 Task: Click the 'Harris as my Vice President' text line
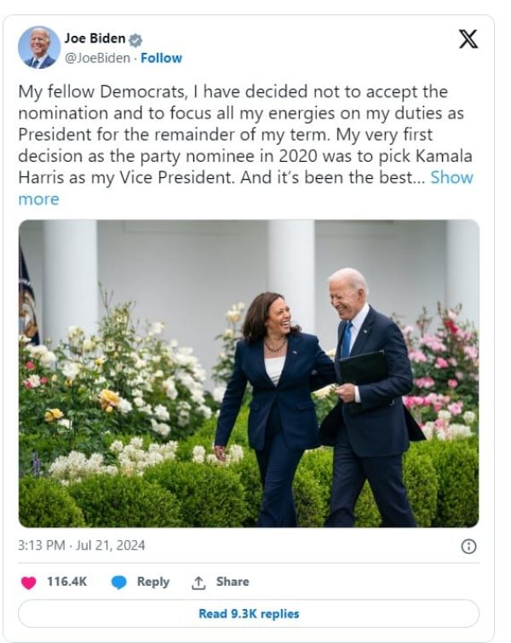[128, 177]
